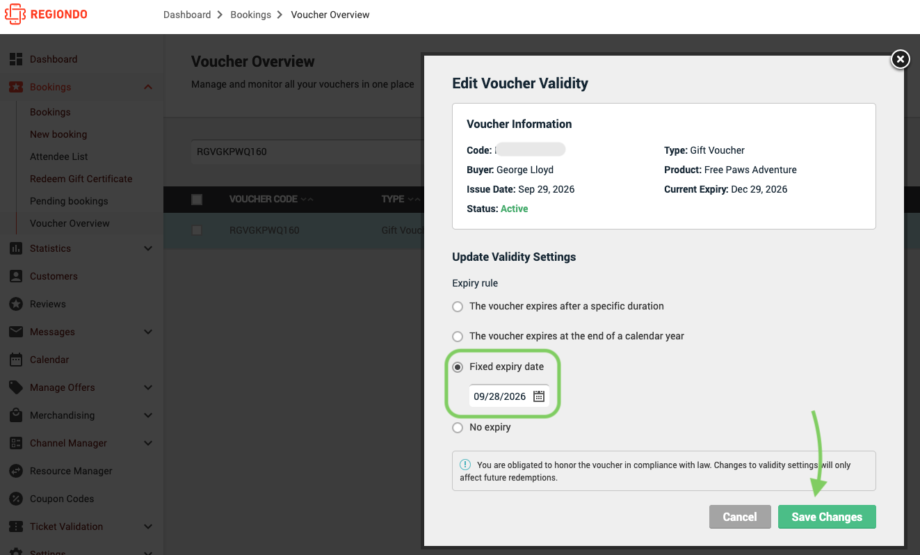This screenshot has height=555, width=920.
Task: Click the Regiondo logo icon
Action: [x=15, y=14]
